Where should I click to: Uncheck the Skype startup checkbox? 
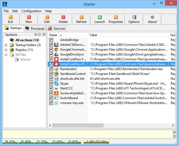51,84
